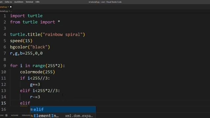Image resolution: width=210 pixels, height=118 pixels.
Task: Click the "speed(15)" code line
Action: click(21, 41)
